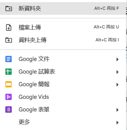Viewport: 127px width, 130px height.
Task: Click the yellow Google Slides icon
Action: (9, 84)
